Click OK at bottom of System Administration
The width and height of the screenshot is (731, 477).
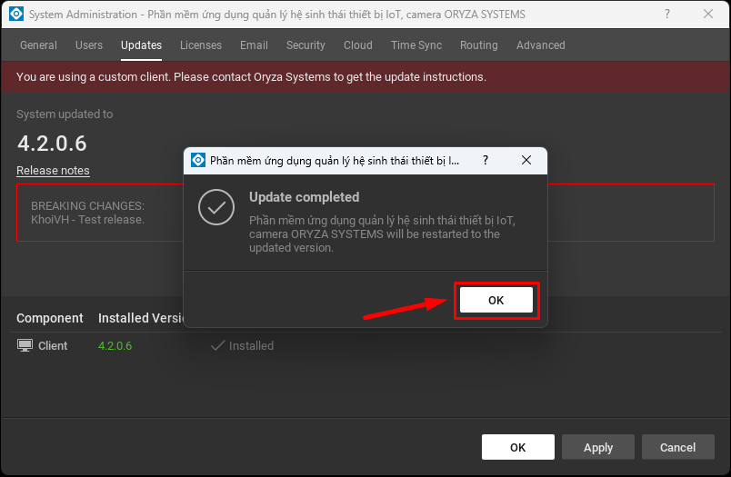[518, 447]
